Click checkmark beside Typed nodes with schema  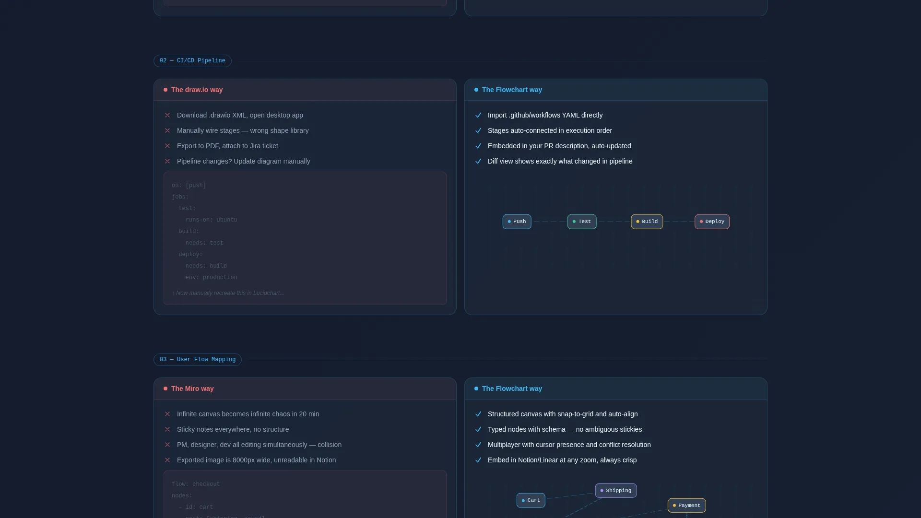tap(478, 429)
